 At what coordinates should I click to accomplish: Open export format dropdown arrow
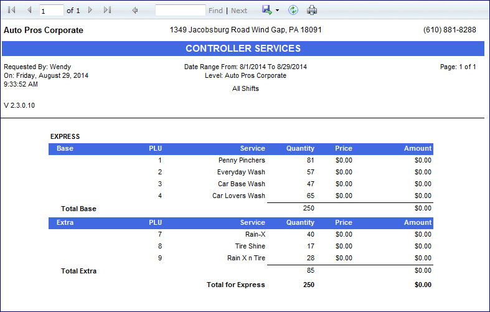click(x=277, y=11)
